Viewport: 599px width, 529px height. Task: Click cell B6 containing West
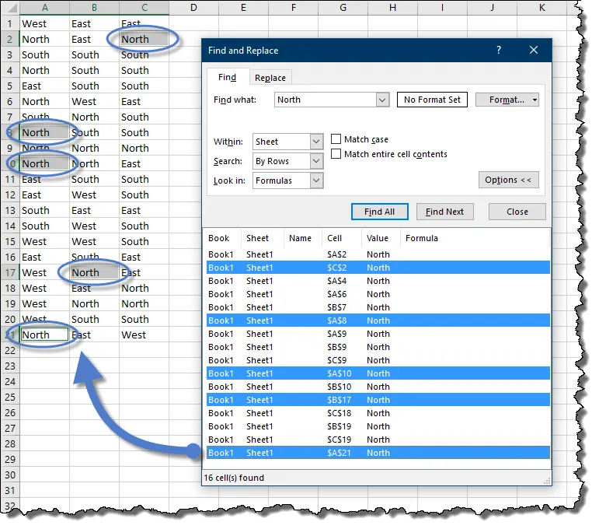click(94, 101)
